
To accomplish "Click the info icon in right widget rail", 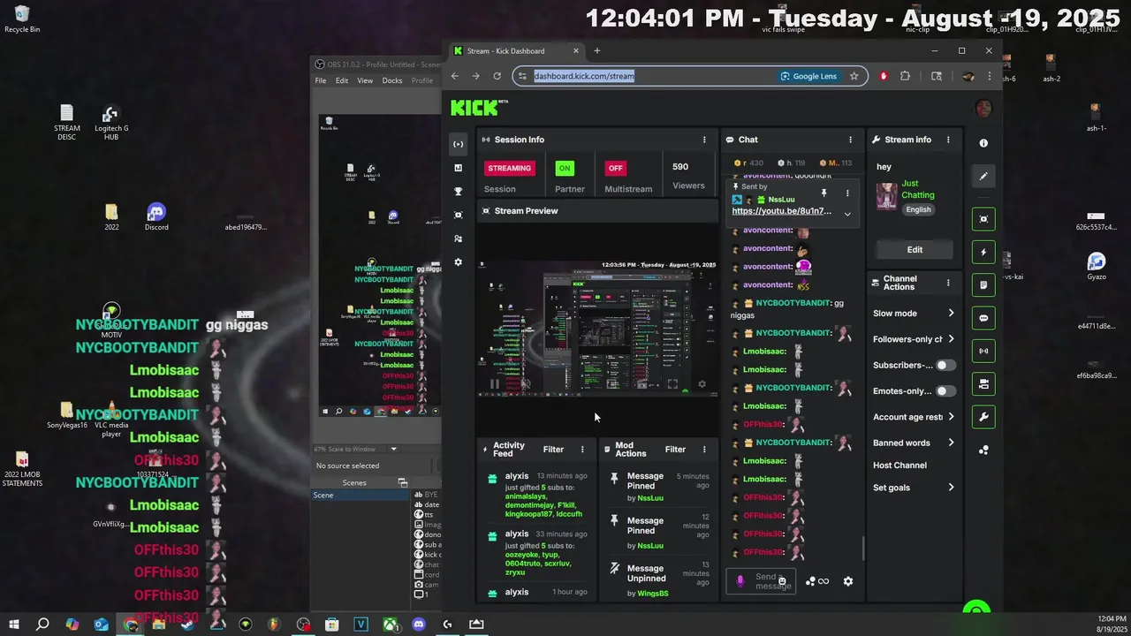I will tap(983, 143).
